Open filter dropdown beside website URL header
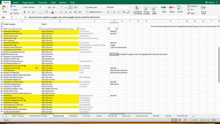Screen dimensions: 220x124 click(78, 29)
